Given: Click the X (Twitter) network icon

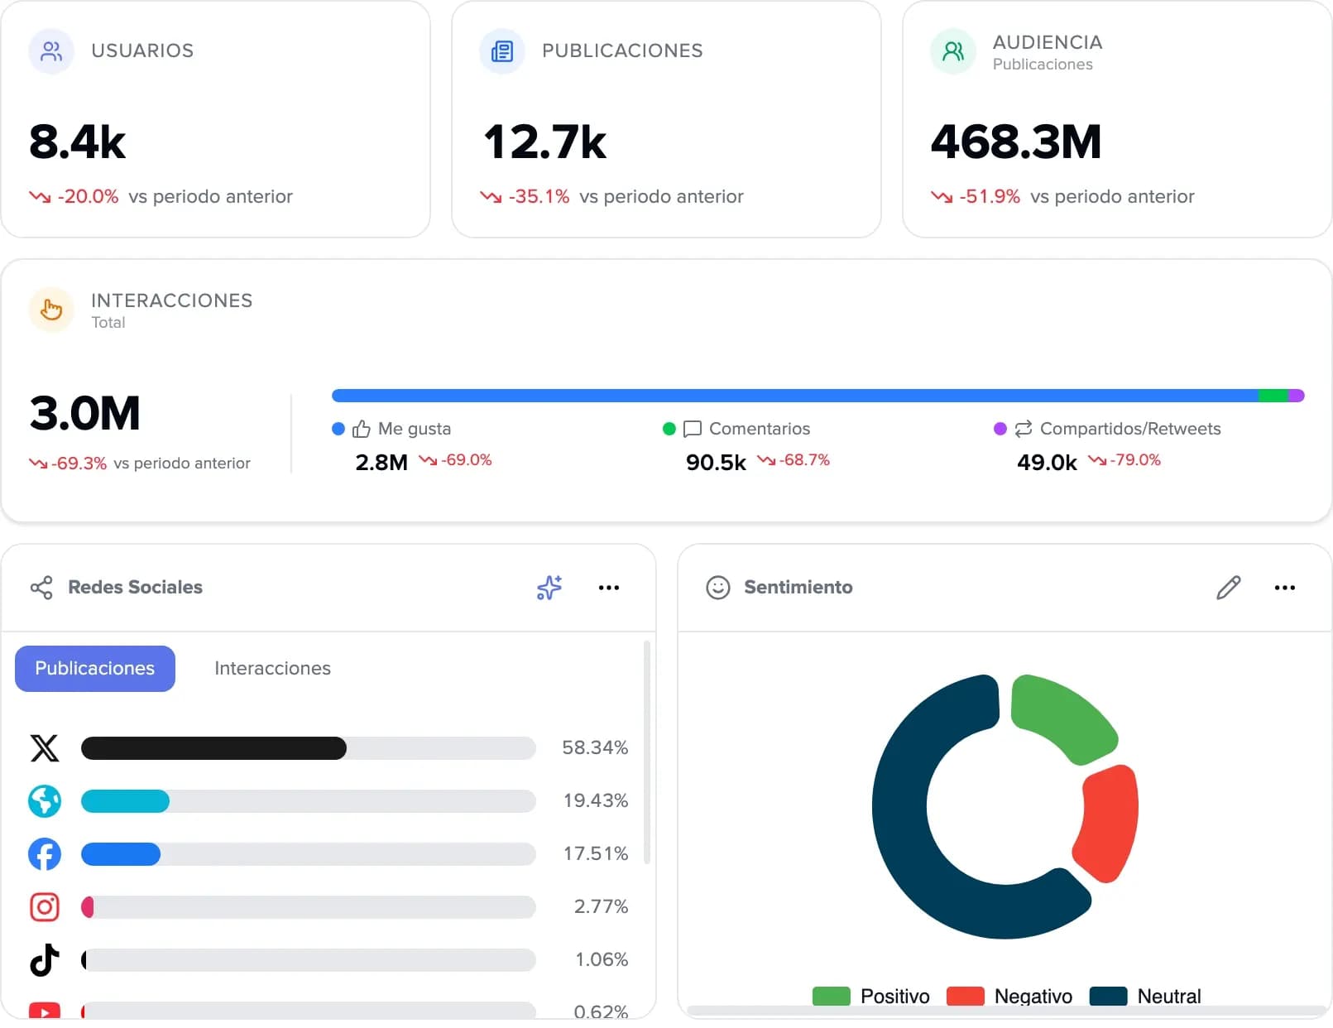Looking at the screenshot, I should click(x=45, y=748).
